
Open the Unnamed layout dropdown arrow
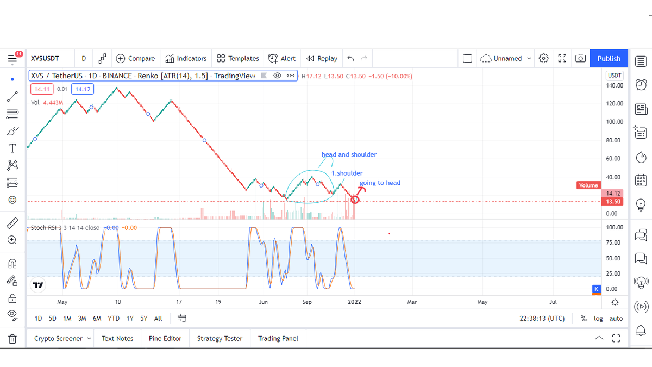(529, 58)
